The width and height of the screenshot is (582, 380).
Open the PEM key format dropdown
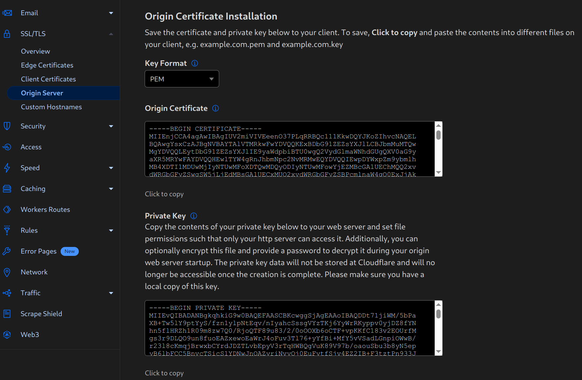coord(182,79)
